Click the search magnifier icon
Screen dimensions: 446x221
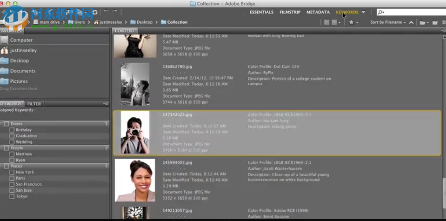tap(380, 12)
